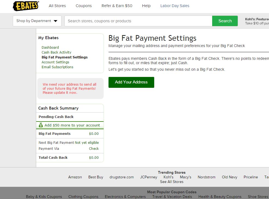
Task: Click Total Cash Back $0.00 amount
Action: (94, 158)
